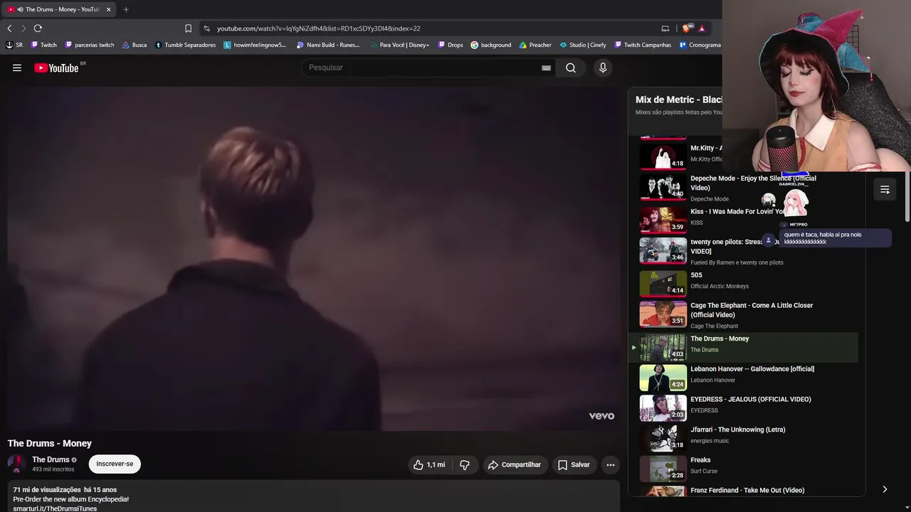
Task: Play the twenty one pilots thumbnail
Action: [663, 250]
